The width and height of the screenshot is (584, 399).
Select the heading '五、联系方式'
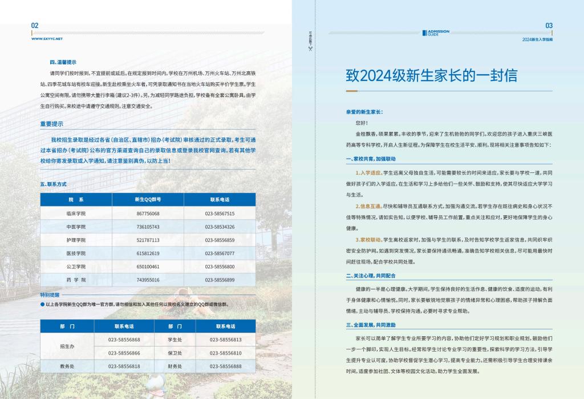(53, 184)
